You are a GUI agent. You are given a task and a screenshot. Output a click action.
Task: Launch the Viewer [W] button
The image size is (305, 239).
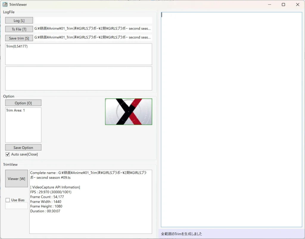click(x=16, y=179)
